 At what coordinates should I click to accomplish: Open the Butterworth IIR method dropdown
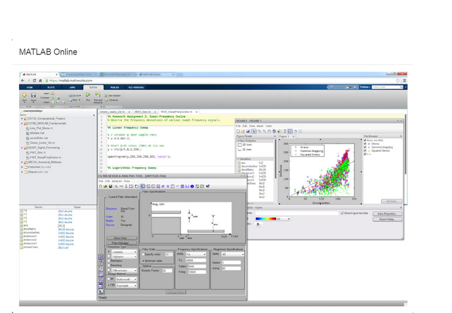pyautogui.click(x=126, y=279)
